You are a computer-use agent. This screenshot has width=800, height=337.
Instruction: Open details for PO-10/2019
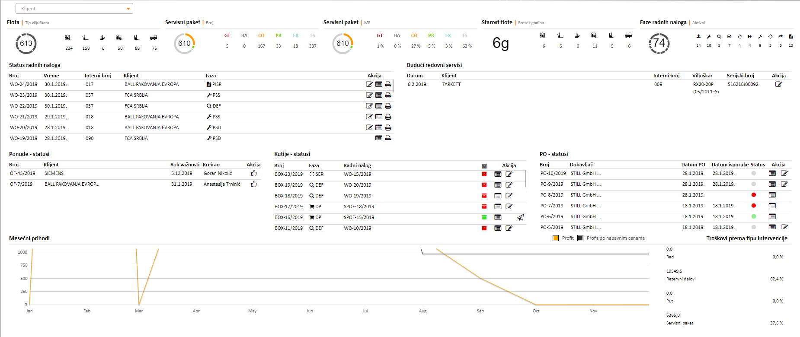point(772,173)
